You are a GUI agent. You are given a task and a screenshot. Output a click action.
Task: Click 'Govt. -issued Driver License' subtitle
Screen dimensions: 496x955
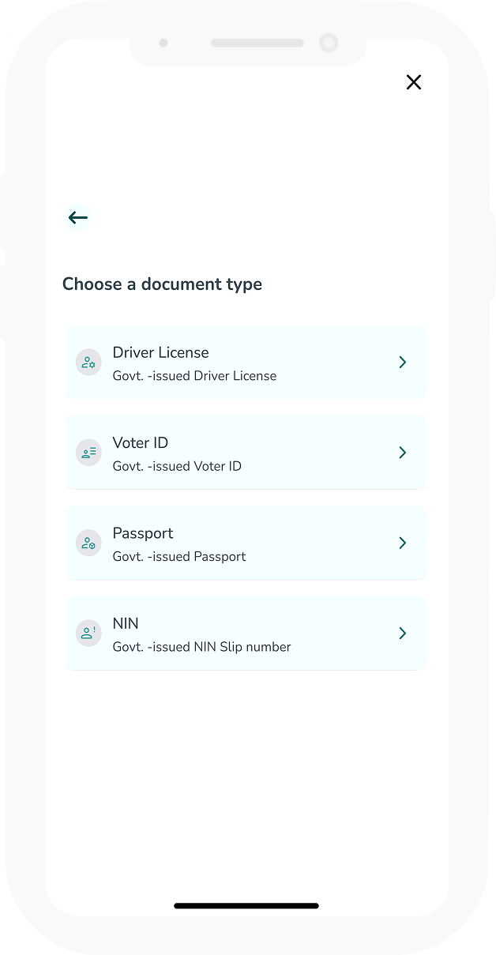click(x=195, y=376)
